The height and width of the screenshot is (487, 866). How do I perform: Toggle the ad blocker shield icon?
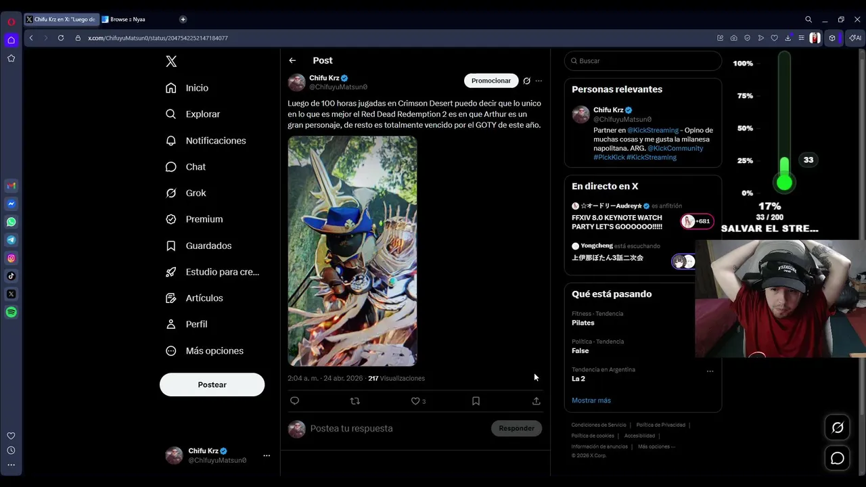(748, 38)
